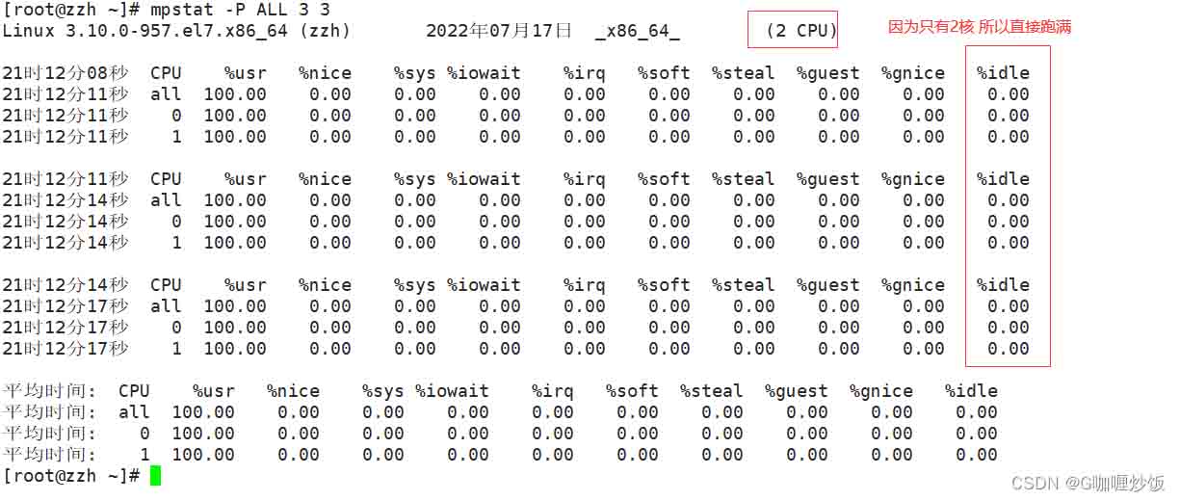This screenshot has height=501, width=1180.
Task: Click the %idle header in the 平均时间 row
Action: 971,391
